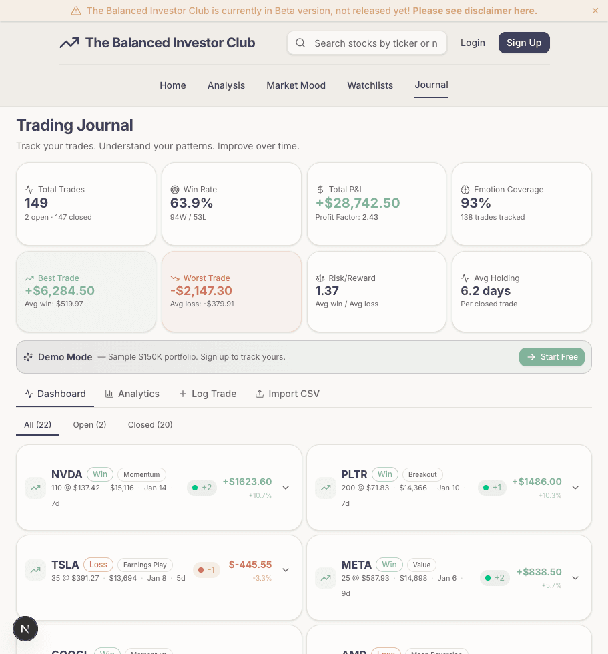Open the disclaimer link in the banner

475,11
